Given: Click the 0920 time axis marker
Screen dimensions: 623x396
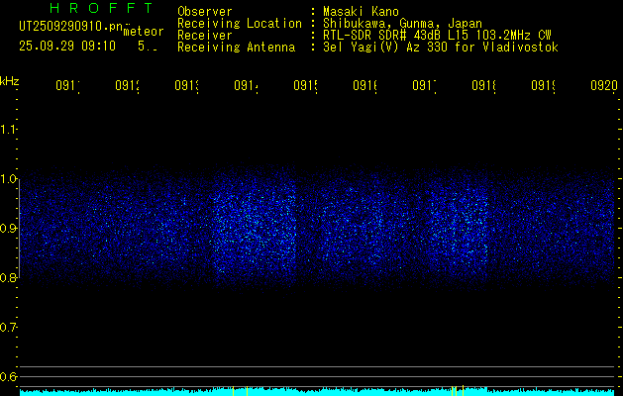Looking at the screenshot, I should coord(604,85).
